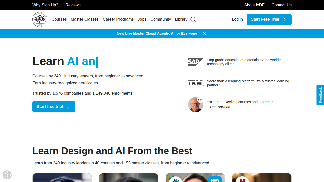Open the Agentic AI Master Class link

(157, 33)
